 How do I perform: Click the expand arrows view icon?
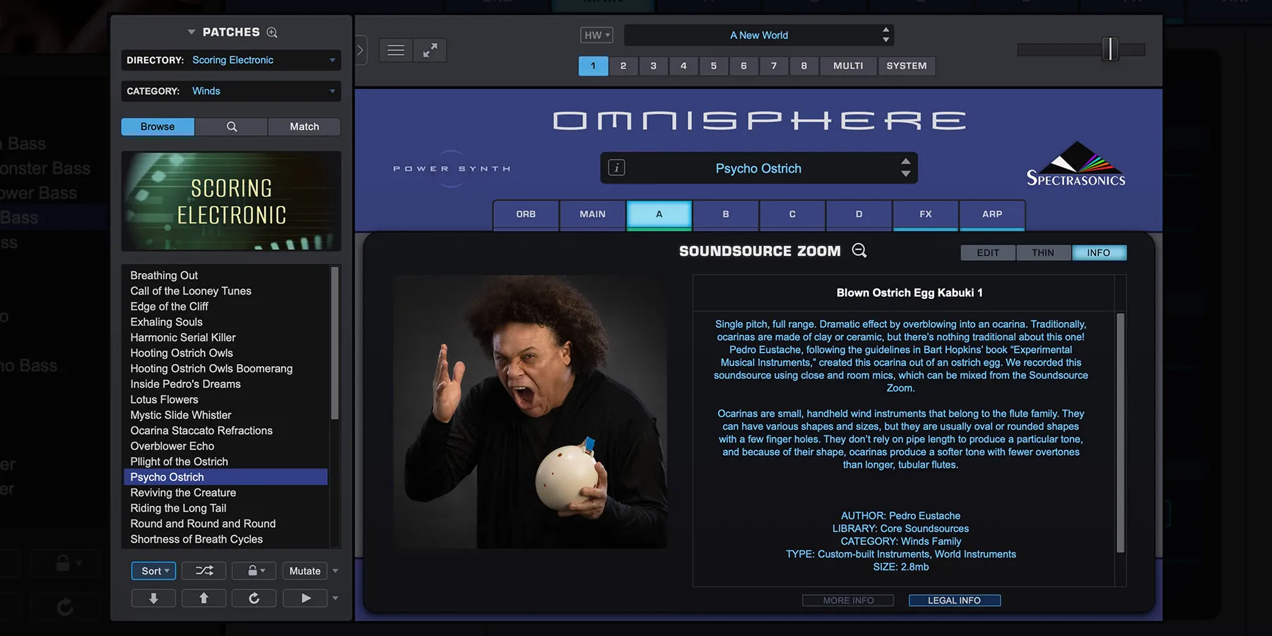point(430,50)
